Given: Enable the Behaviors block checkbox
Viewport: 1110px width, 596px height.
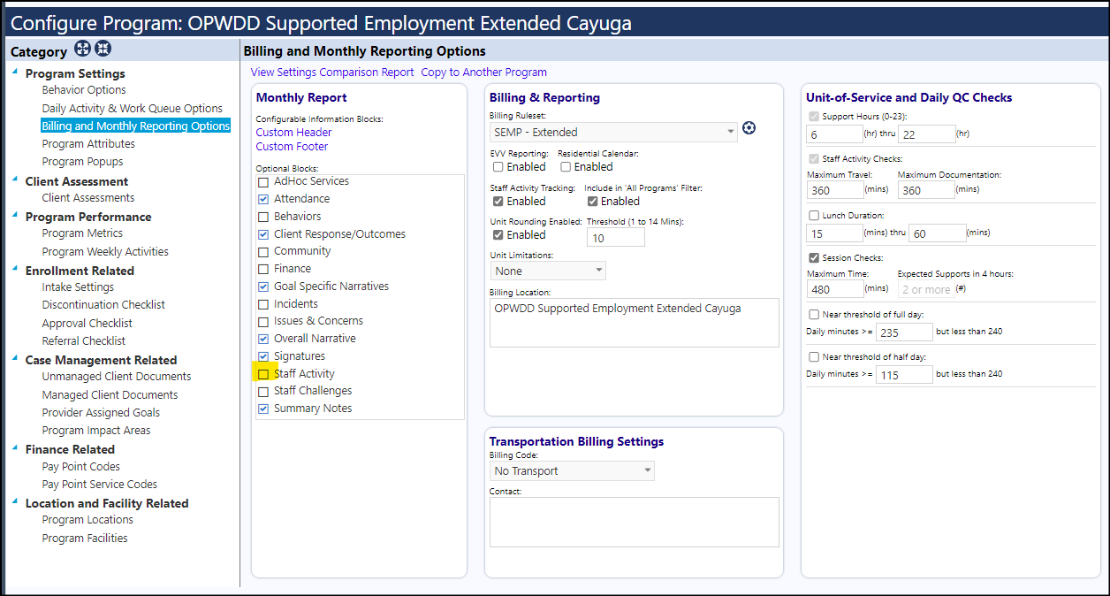Looking at the screenshot, I should tap(263, 217).
